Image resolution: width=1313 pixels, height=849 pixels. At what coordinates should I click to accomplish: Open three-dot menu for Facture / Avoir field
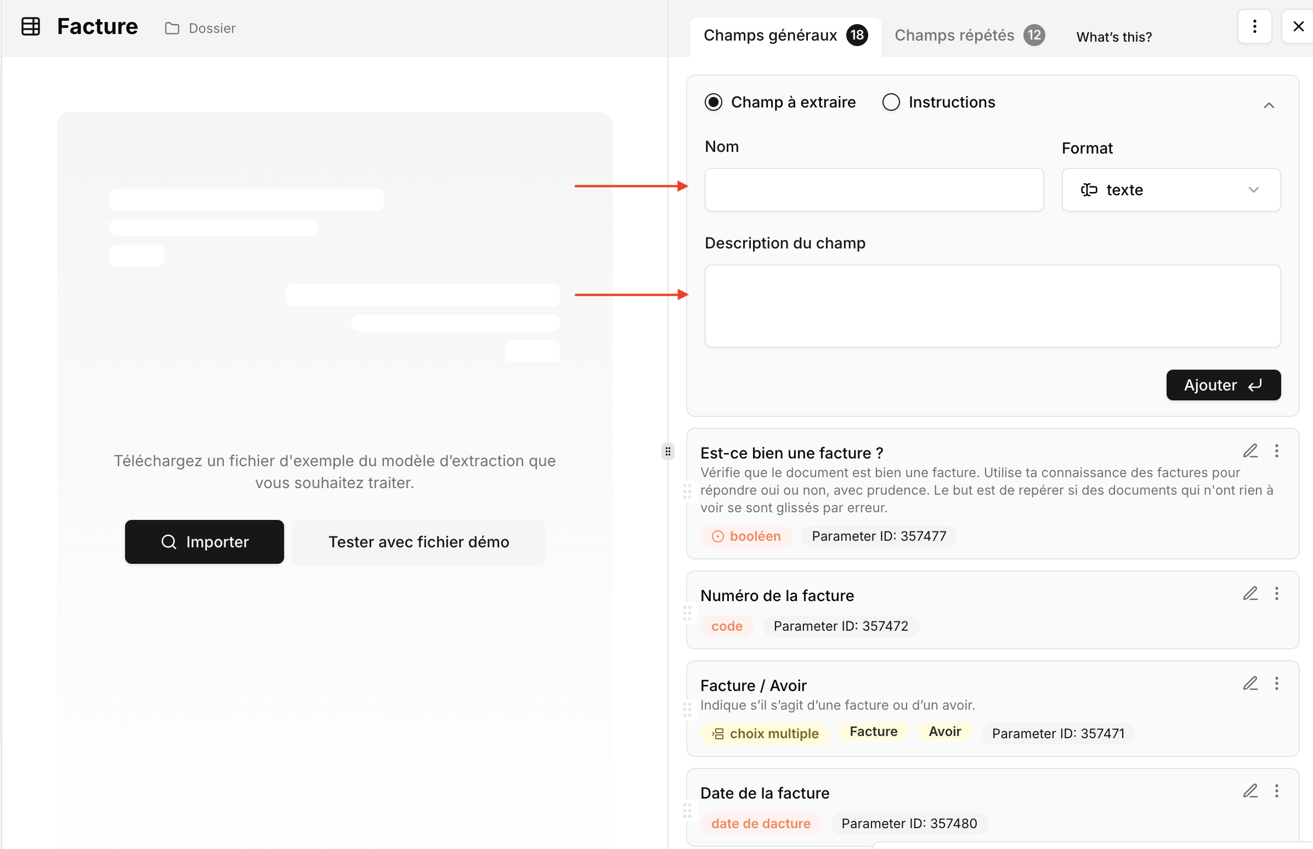click(x=1276, y=683)
